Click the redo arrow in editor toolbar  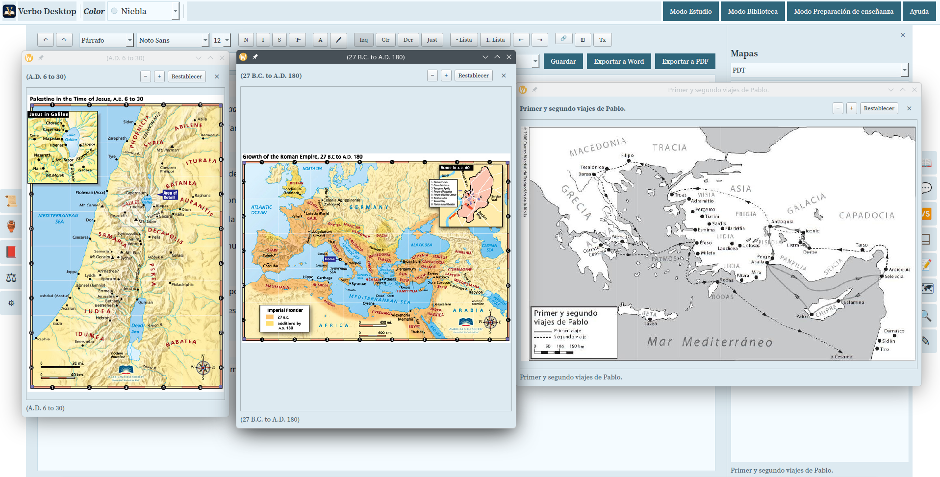coord(64,40)
